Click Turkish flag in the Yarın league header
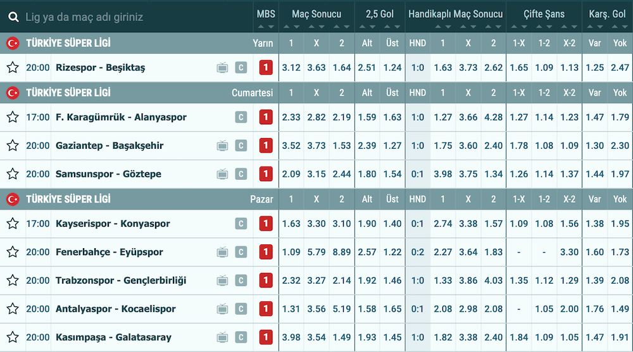Viewport: 633px width, 352px height. point(13,43)
